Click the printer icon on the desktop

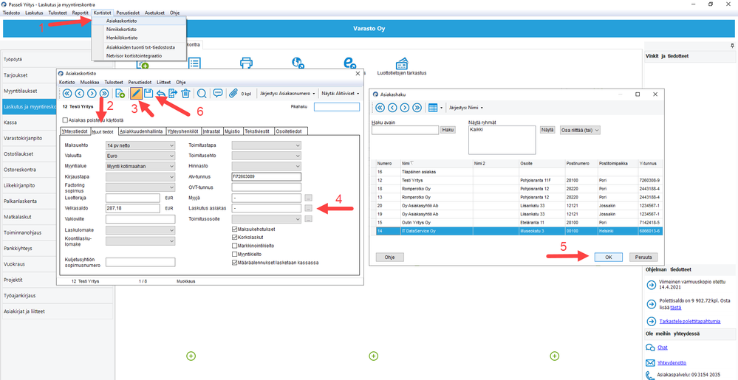246,63
